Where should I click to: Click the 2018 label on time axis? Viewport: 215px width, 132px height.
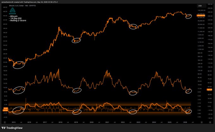[60, 122]
